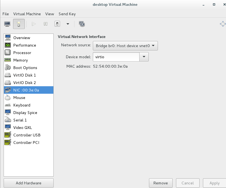
Task: Select the Display Spice monitor icon
Action: click(8, 112)
